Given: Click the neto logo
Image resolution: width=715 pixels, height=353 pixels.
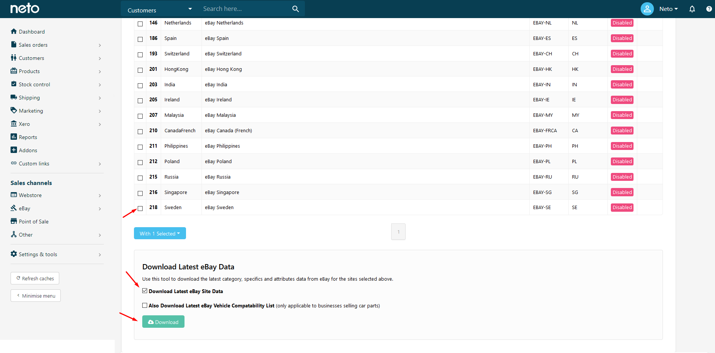Looking at the screenshot, I should 25,8.
